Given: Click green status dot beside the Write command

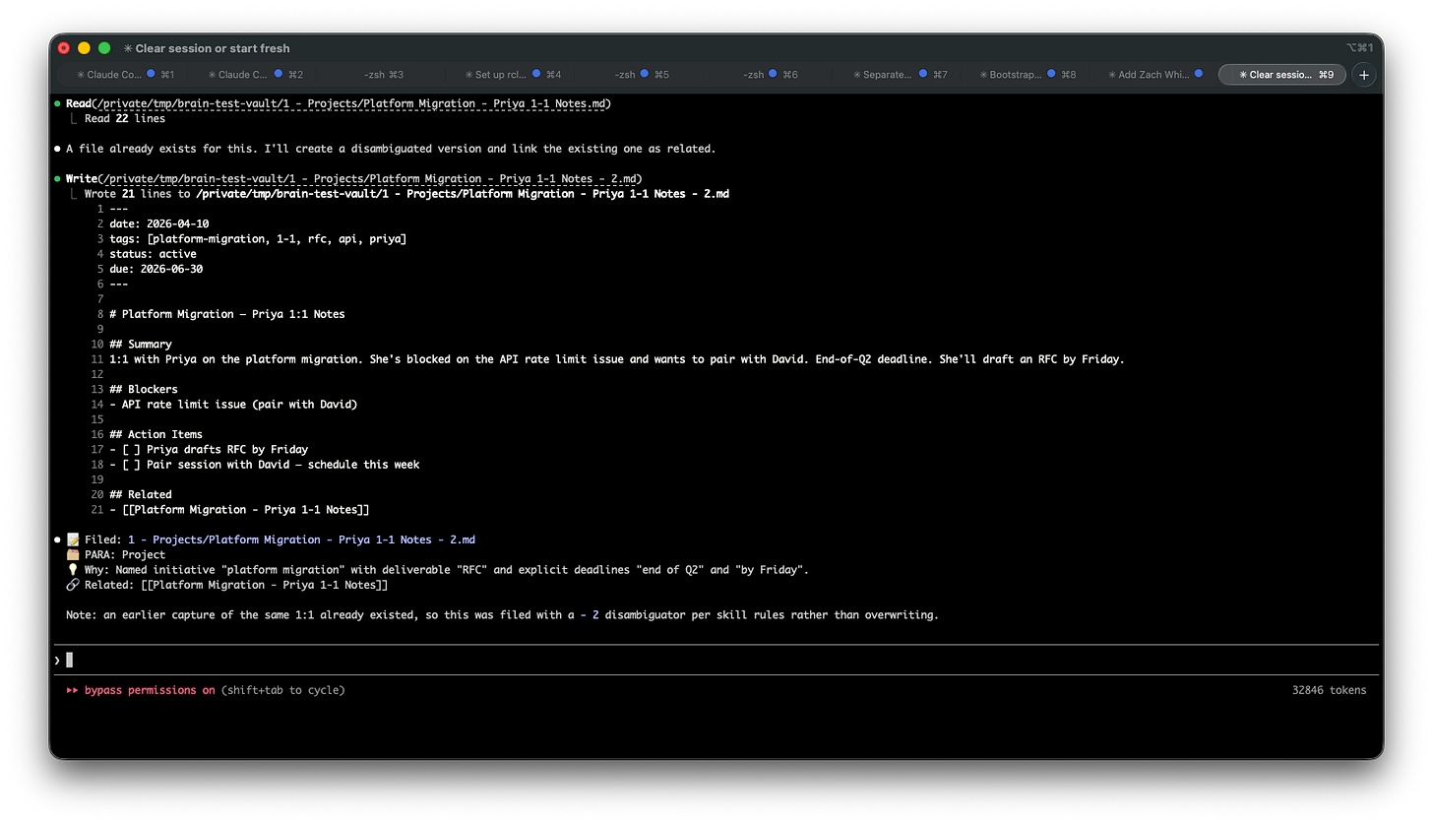Looking at the screenshot, I should (58, 179).
